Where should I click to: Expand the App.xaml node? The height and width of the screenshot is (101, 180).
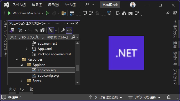[x=26, y=49]
